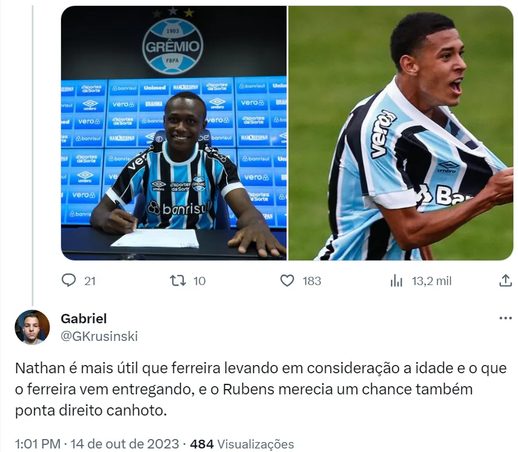Open the views analytics bar chart icon
The image size is (518, 452).
[x=396, y=281]
